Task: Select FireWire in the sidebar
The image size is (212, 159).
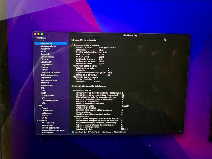Action: pyautogui.click(x=45, y=70)
